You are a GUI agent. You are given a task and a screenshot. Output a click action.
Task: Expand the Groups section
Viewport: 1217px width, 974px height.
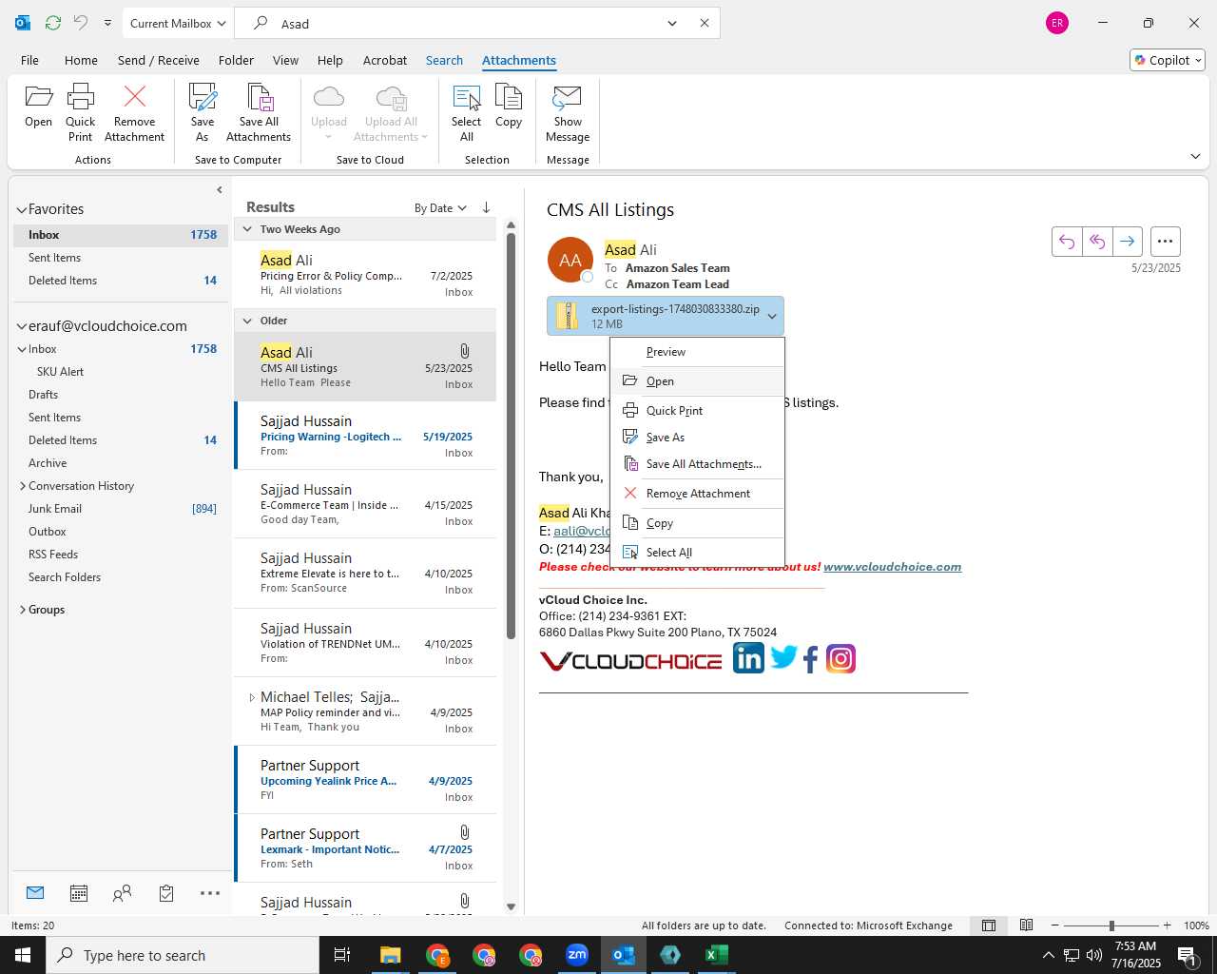(x=22, y=610)
